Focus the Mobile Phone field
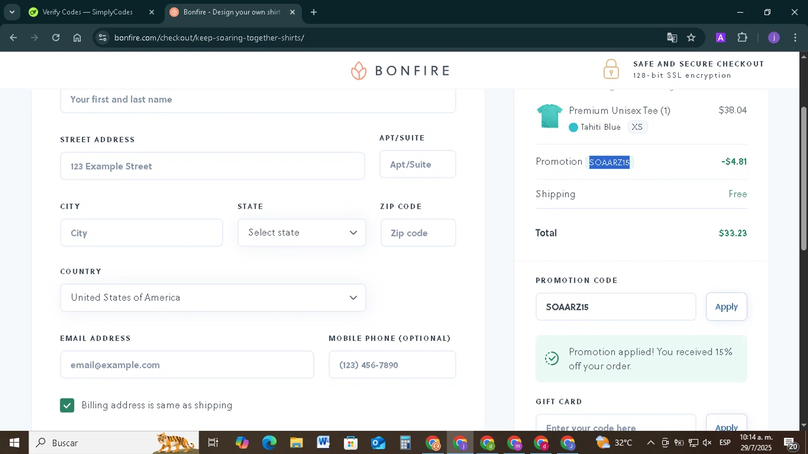The width and height of the screenshot is (808, 454). pyautogui.click(x=392, y=365)
